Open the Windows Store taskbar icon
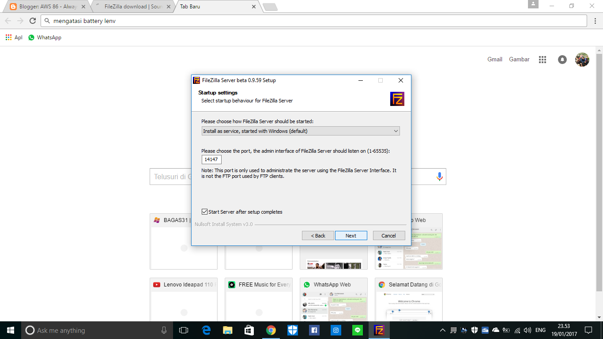This screenshot has width=603, height=339. point(249,330)
